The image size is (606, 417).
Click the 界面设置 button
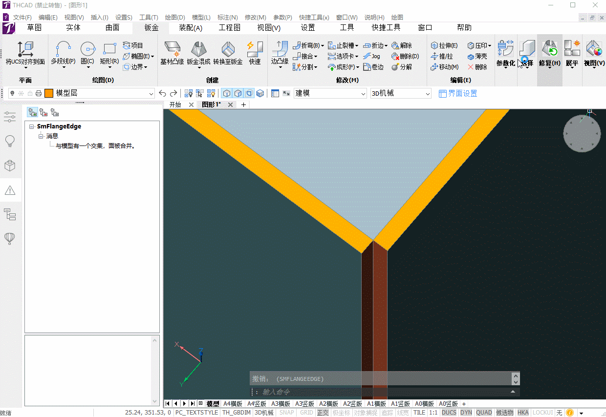point(458,93)
